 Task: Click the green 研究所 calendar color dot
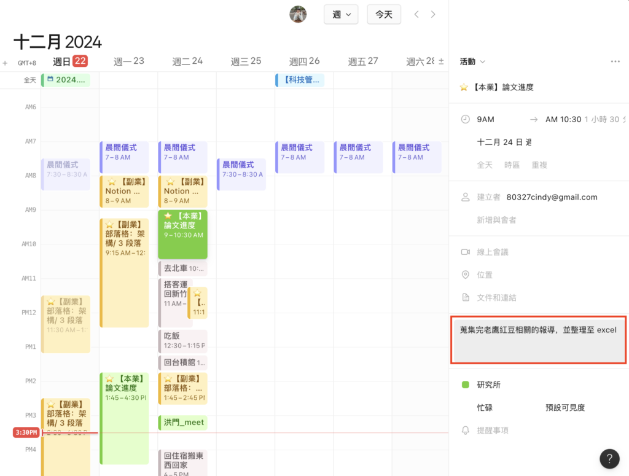click(466, 384)
